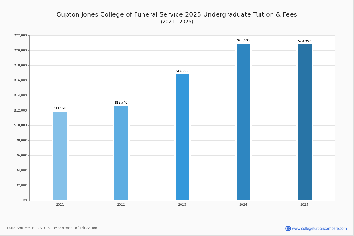Click the 2022 tuition bar
Screen dimensions: 354x236
coord(121,153)
